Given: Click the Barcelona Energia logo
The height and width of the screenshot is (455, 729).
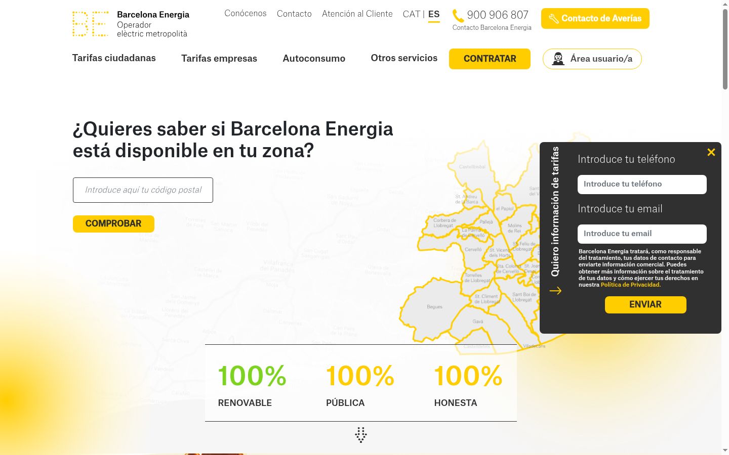Looking at the screenshot, I should [x=131, y=24].
